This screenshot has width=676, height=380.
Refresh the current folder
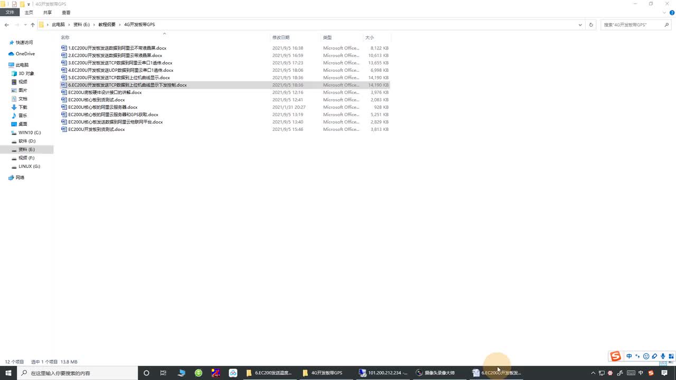(591, 25)
